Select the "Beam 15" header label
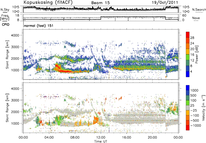This screenshot has height=143, width=206. tap(100, 3)
